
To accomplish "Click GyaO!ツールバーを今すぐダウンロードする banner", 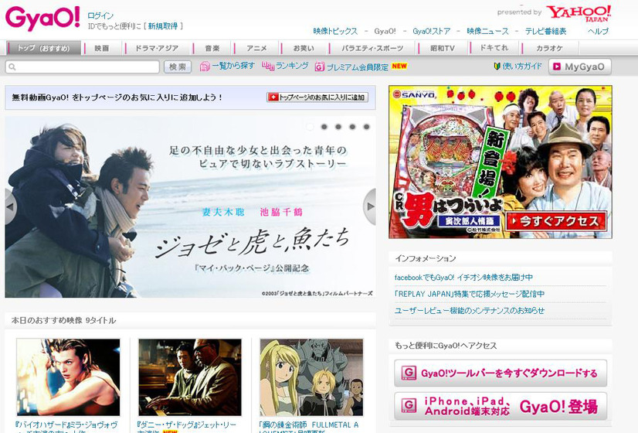I will coord(501,373).
